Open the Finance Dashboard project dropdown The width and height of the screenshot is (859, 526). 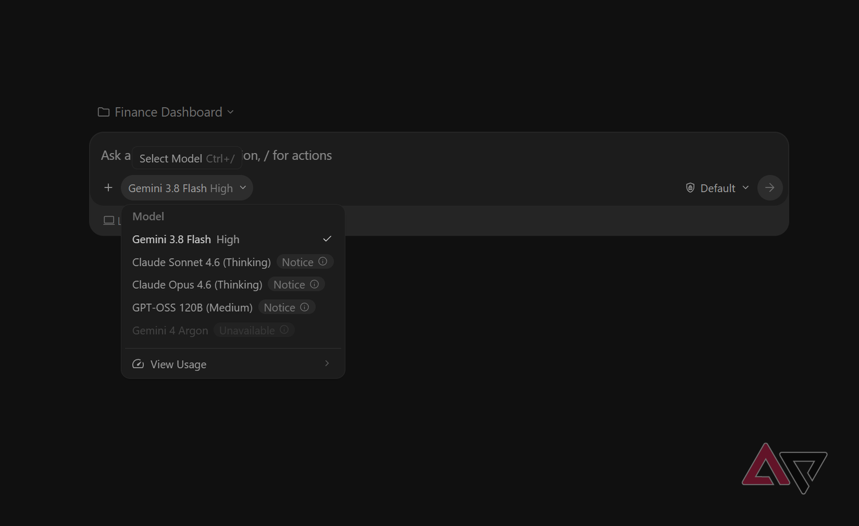tap(166, 112)
